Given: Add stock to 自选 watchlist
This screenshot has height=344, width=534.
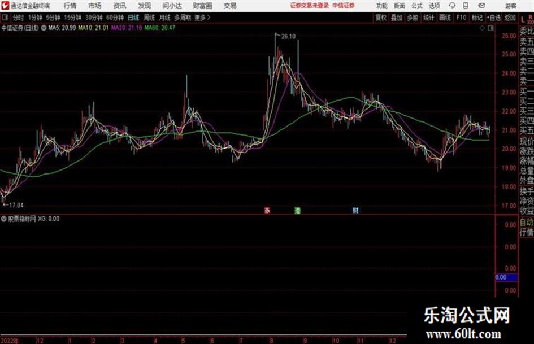Looking at the screenshot, I should coord(494,18).
